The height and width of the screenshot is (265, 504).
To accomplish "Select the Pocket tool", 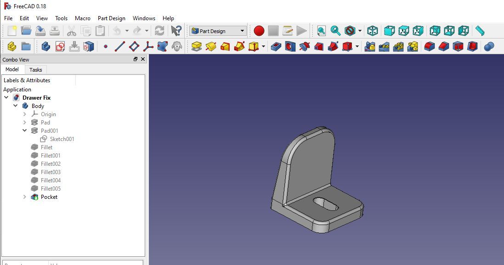I will (277, 46).
